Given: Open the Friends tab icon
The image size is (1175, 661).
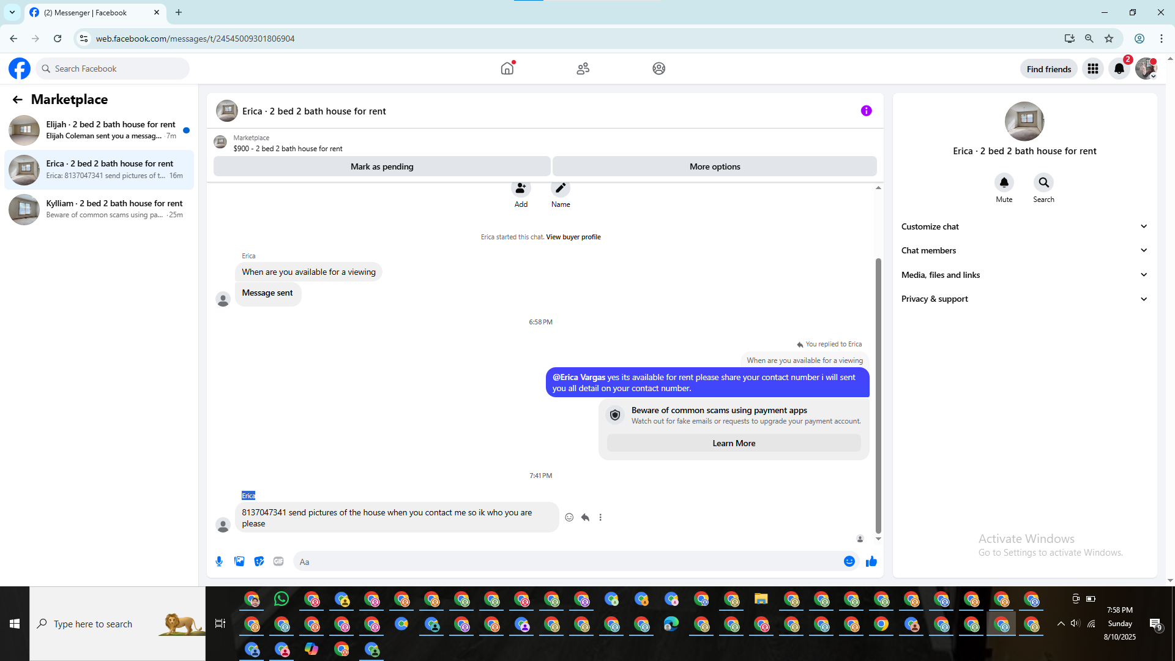Looking at the screenshot, I should point(583,69).
